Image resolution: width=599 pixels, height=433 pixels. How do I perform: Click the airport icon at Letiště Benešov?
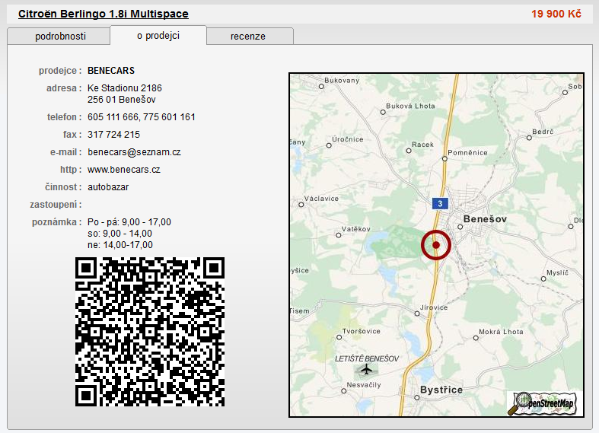coord(366,370)
